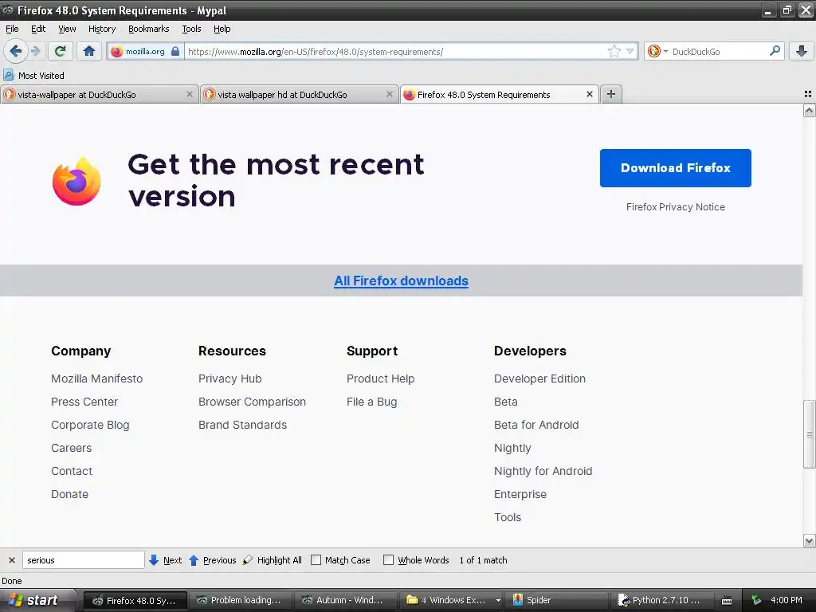Open the downloads arrow button

click(x=802, y=51)
